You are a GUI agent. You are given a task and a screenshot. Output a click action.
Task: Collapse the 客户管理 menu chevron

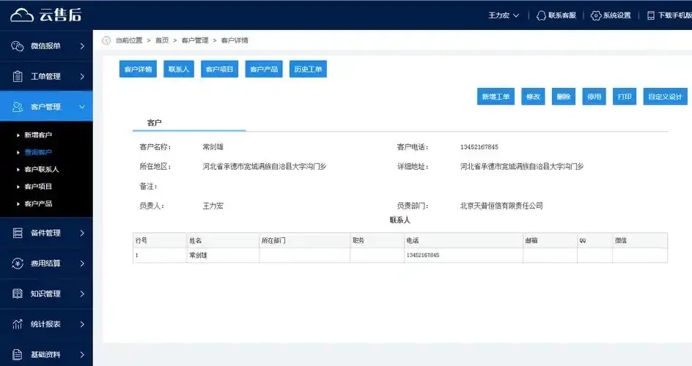(82, 107)
